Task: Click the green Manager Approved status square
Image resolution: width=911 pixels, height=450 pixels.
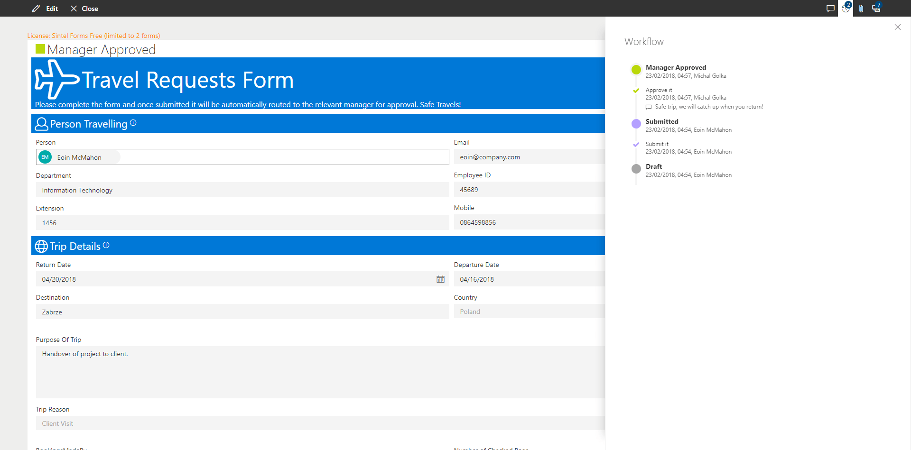Action: 40,49
